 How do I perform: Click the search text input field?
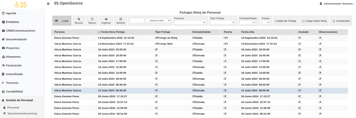tap(137, 21)
